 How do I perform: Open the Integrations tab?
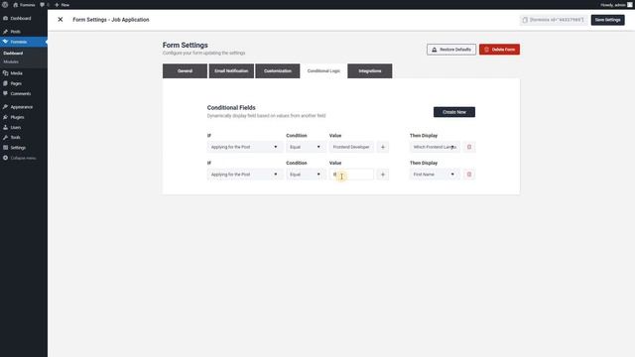pos(370,70)
